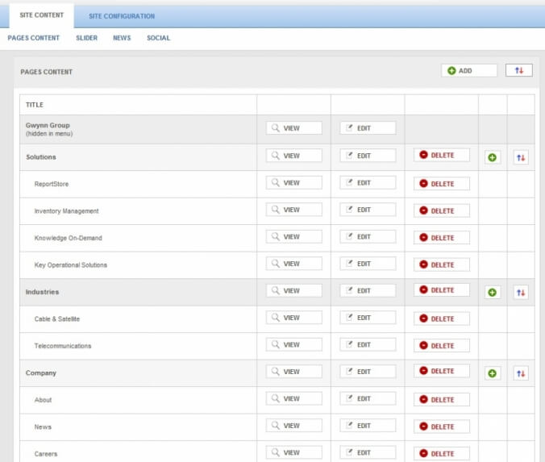Delete the Telecommunications page

coord(442,346)
